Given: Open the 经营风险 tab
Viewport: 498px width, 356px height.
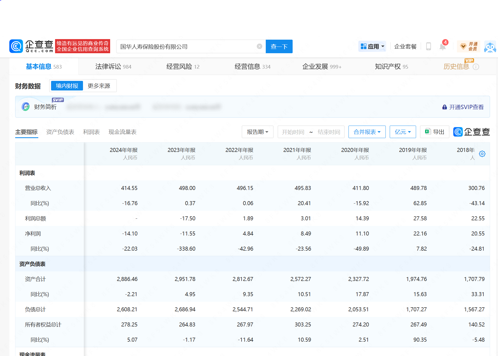Looking at the screenshot, I should click(x=183, y=67).
